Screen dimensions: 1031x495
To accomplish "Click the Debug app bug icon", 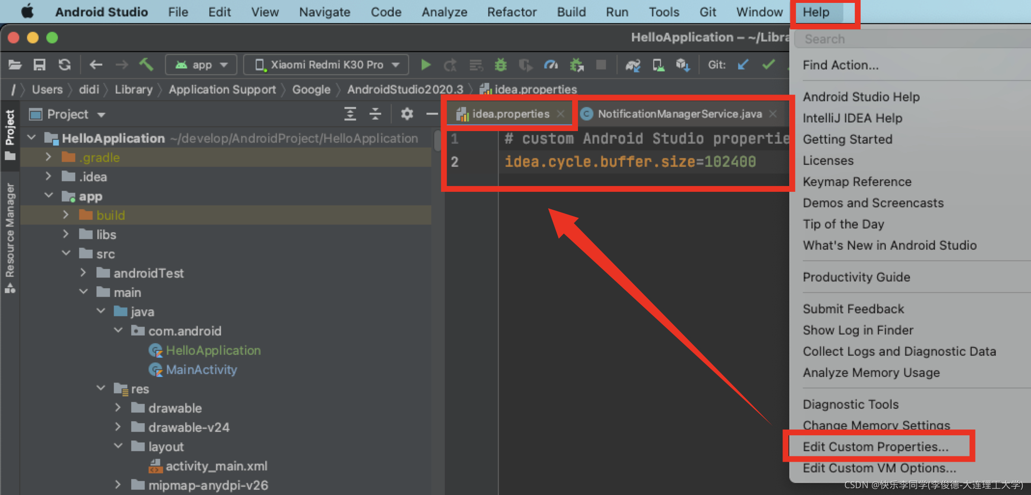I will [x=500, y=64].
